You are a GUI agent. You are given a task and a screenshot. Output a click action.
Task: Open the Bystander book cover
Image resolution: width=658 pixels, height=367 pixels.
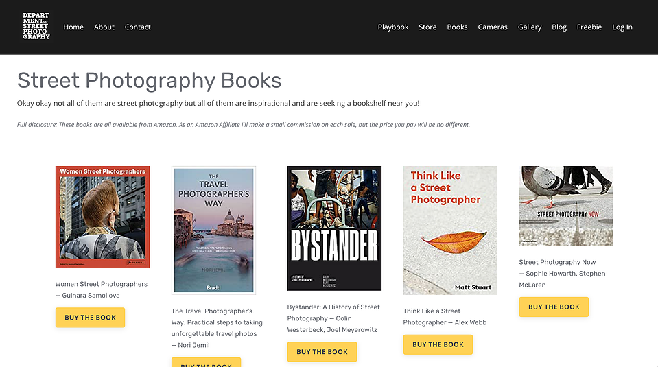pyautogui.click(x=334, y=228)
